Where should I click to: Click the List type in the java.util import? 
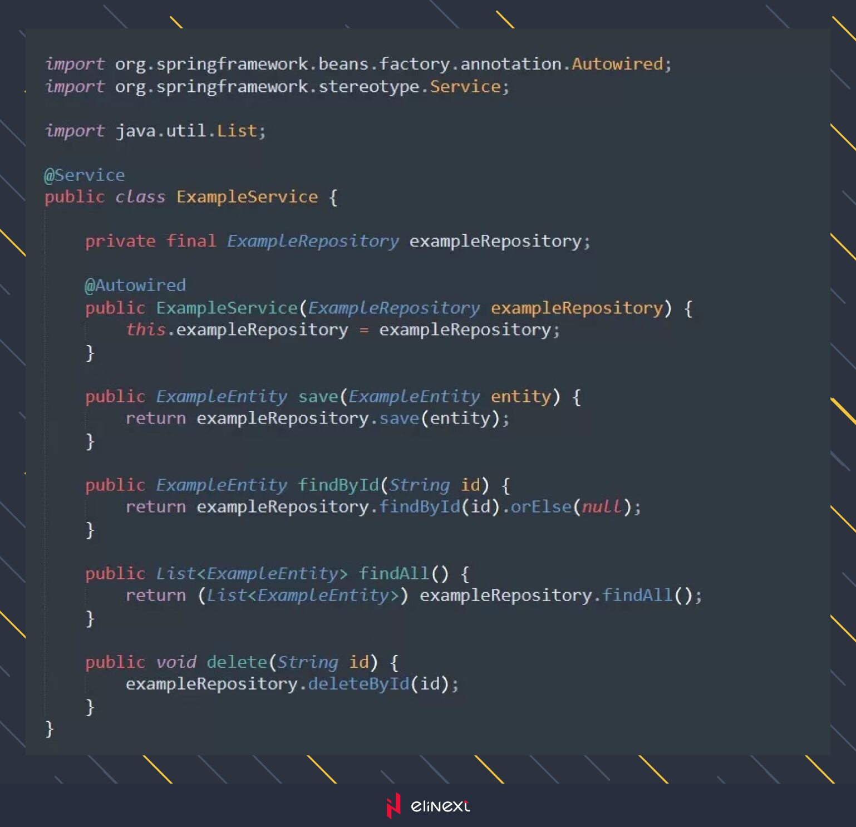(x=237, y=131)
